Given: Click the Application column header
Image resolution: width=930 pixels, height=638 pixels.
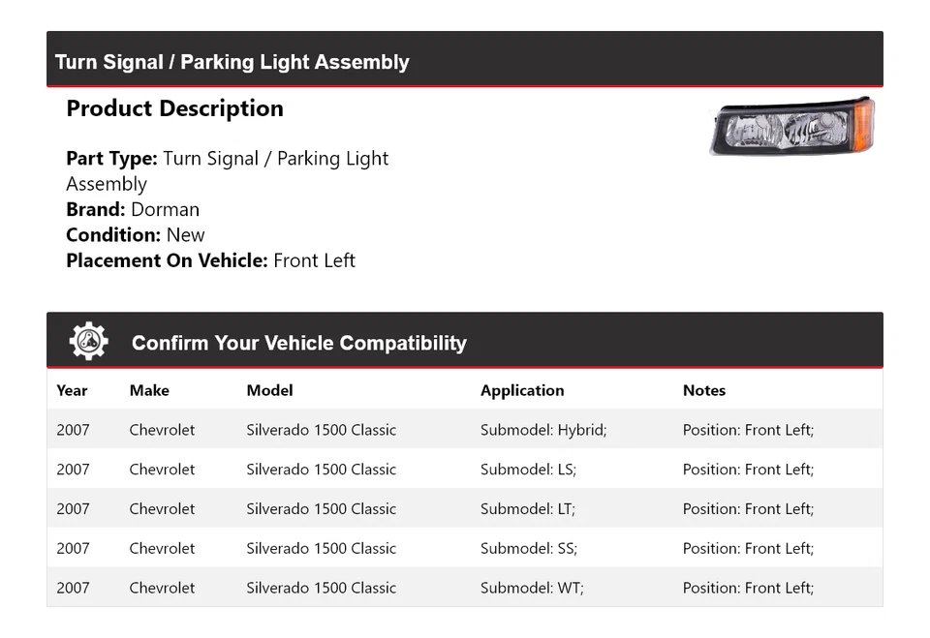Looking at the screenshot, I should click(522, 390).
